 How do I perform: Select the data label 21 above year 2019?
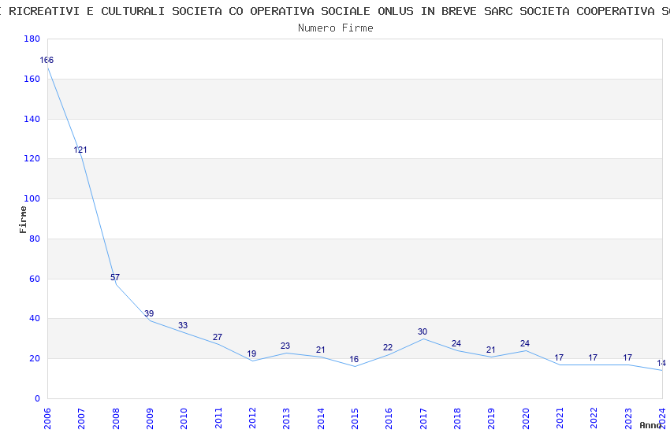tap(491, 350)
